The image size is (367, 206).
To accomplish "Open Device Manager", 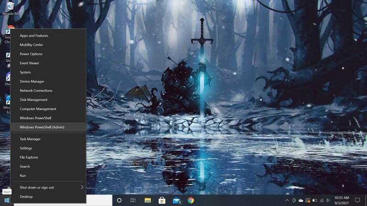I will tap(48, 81).
